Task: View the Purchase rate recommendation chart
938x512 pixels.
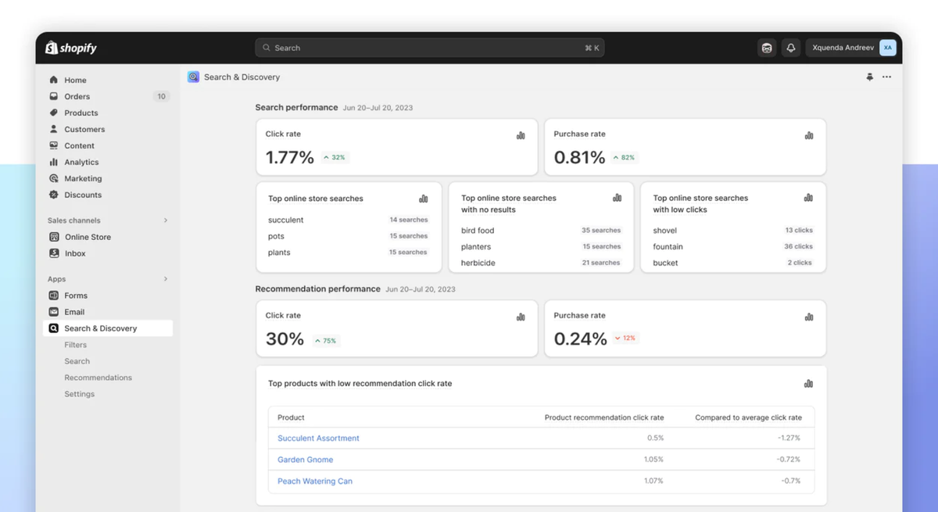Action: pos(809,317)
